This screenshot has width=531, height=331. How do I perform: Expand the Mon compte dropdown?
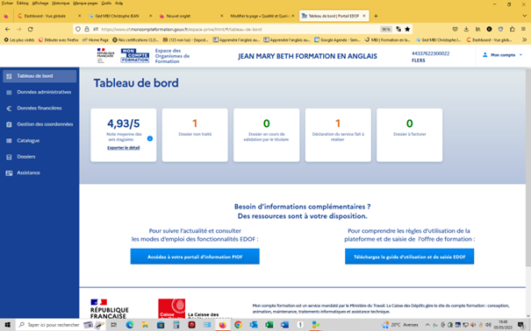pos(503,55)
